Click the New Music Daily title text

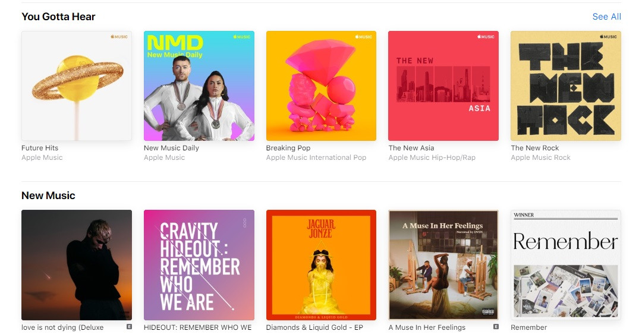tap(171, 148)
